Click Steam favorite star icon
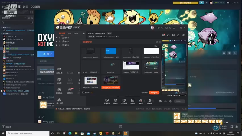Screen dimensions: 242x136 [x=235, y=53]
